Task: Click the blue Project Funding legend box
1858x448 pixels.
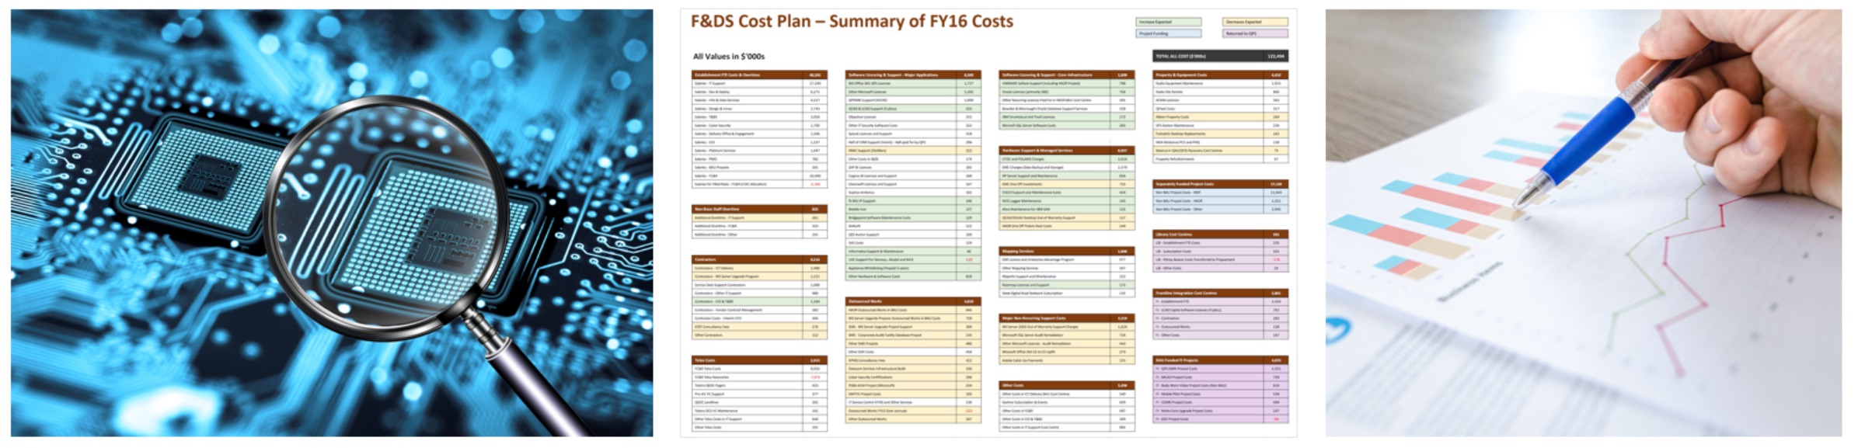Action: click(1168, 33)
